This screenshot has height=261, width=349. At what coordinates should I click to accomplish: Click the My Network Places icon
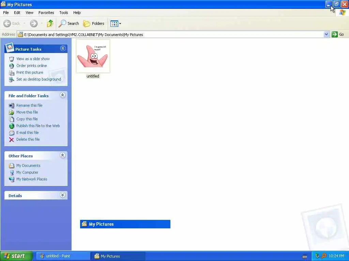coord(12,179)
